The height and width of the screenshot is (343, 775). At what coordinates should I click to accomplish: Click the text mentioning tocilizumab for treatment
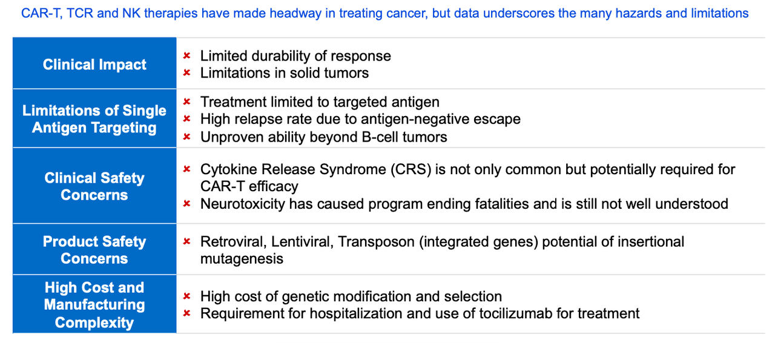(x=420, y=313)
